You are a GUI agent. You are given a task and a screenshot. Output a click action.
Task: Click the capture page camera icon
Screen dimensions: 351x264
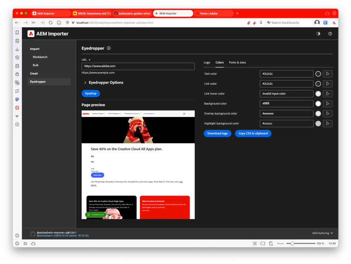click(x=255, y=243)
